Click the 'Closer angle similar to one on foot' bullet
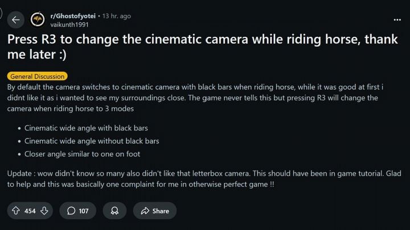Viewport: 410px width, 230px height. pos(83,153)
